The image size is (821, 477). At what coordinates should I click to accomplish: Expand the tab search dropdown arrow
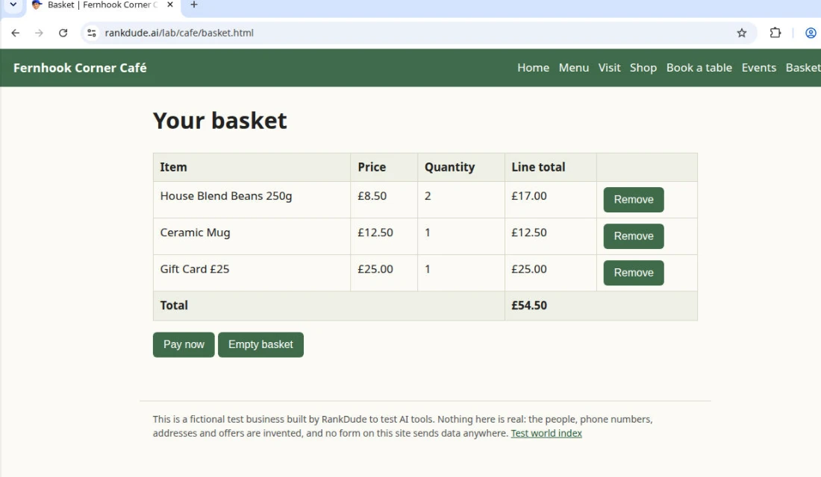point(13,4)
